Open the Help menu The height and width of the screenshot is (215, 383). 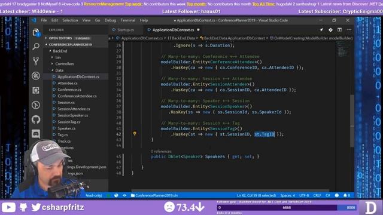[x=144, y=20]
